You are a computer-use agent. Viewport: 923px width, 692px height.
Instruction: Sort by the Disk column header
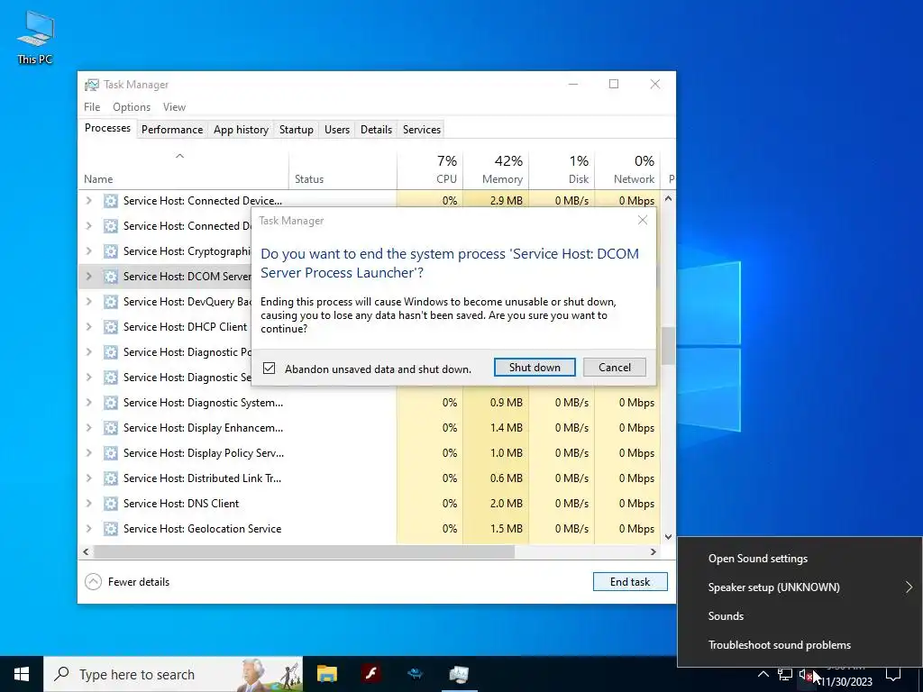562,168
